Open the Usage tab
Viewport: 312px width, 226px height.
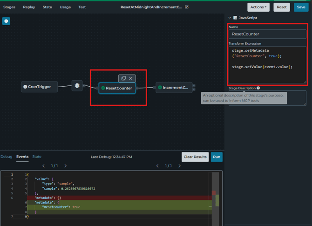pyautogui.click(x=65, y=7)
